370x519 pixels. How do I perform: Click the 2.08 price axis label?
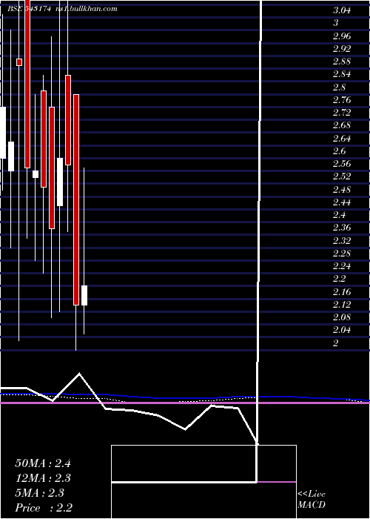point(342,317)
